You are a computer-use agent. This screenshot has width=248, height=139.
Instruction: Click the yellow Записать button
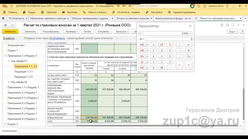[x=10, y=32]
